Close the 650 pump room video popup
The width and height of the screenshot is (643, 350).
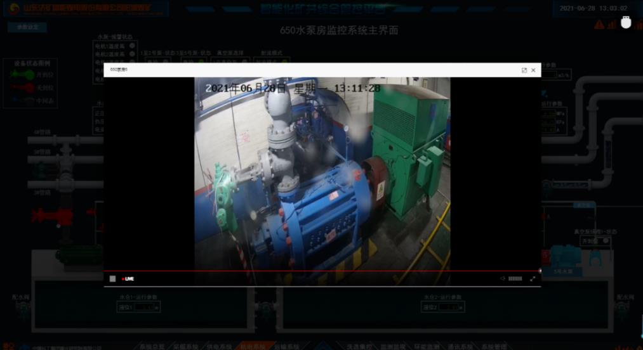tap(533, 70)
